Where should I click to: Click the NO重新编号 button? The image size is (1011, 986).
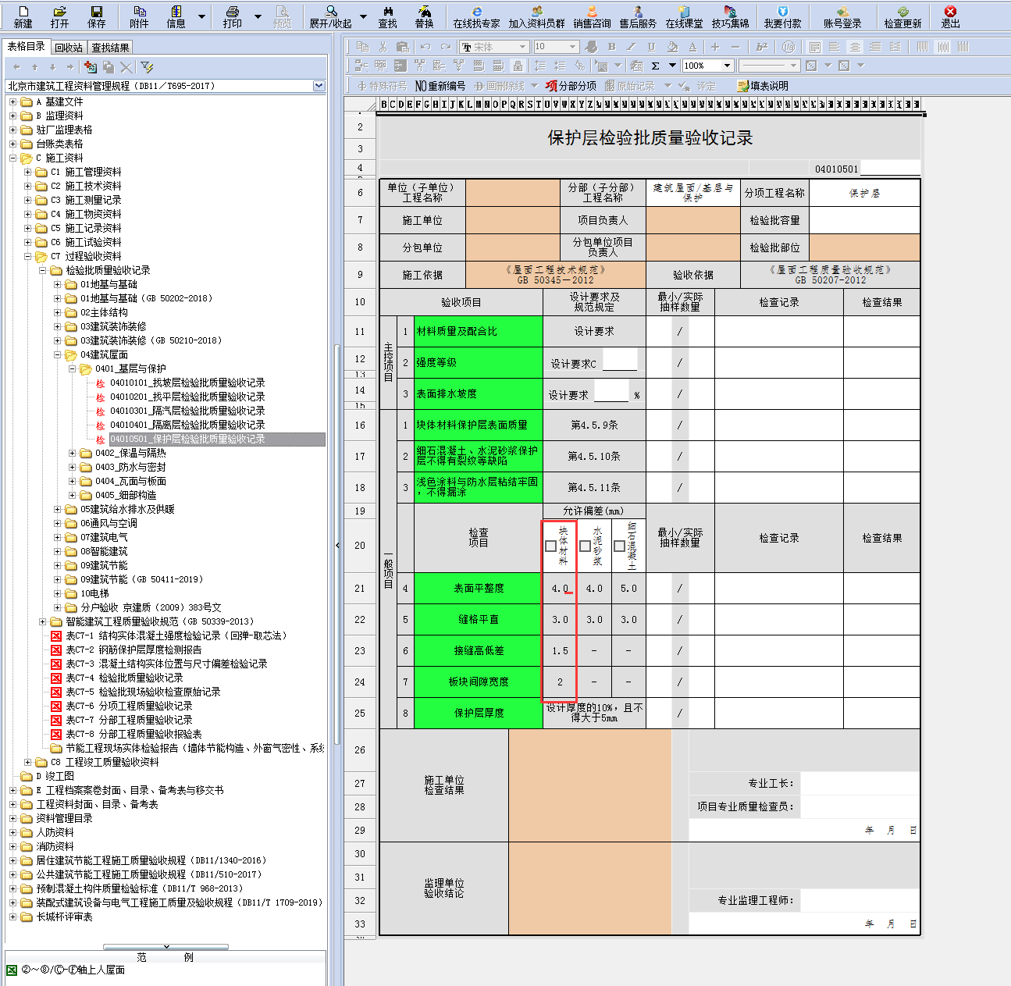(440, 86)
